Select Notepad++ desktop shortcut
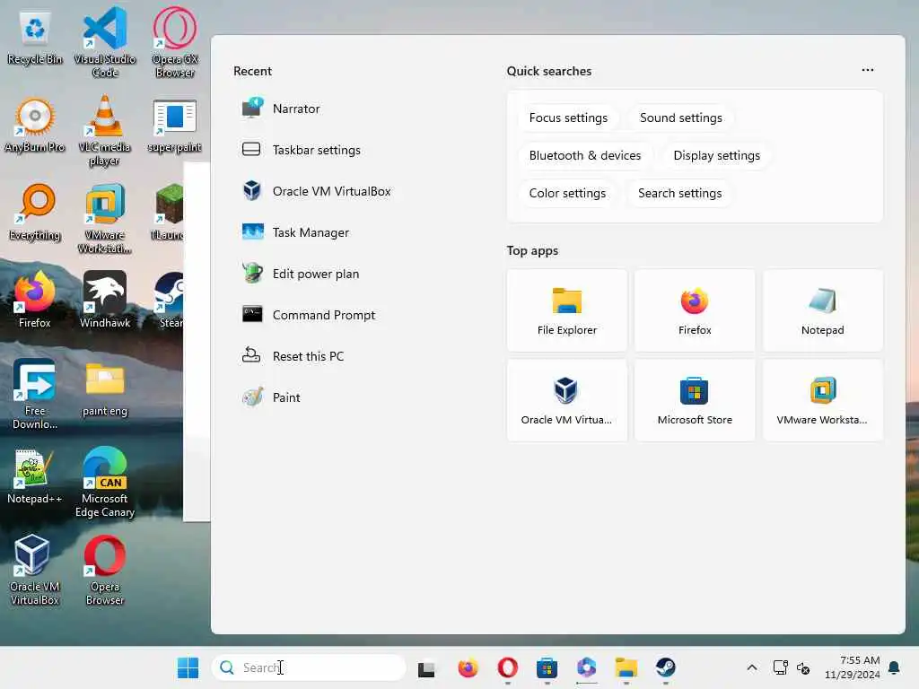 click(x=35, y=477)
